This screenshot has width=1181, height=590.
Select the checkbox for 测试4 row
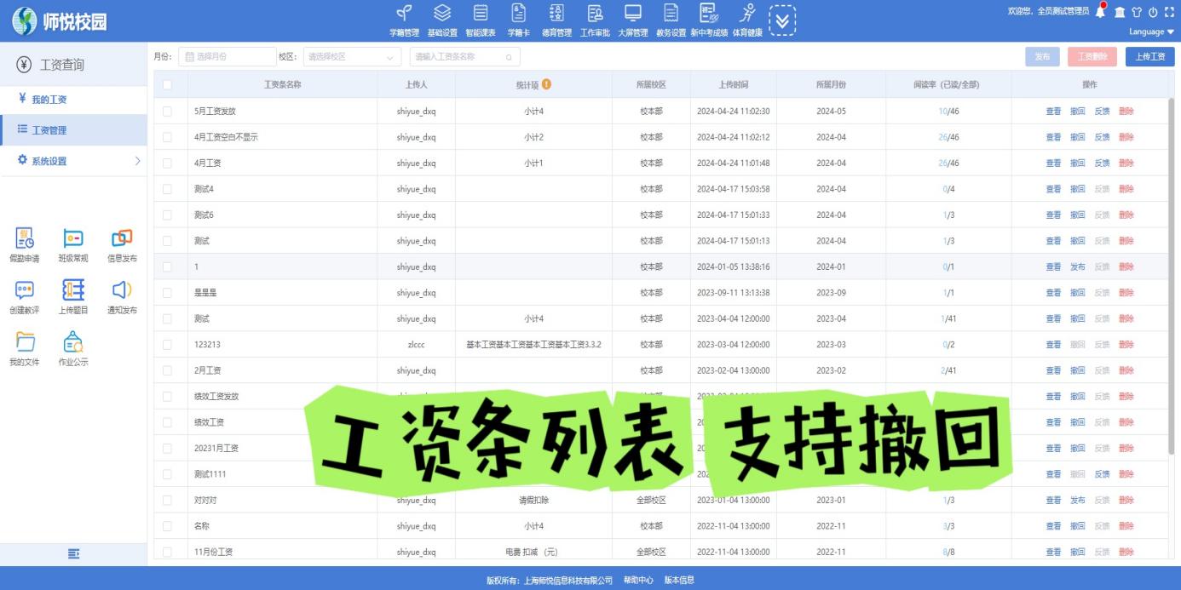pyautogui.click(x=167, y=189)
